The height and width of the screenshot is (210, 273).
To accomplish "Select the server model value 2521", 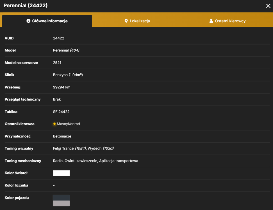I will [x=57, y=63].
